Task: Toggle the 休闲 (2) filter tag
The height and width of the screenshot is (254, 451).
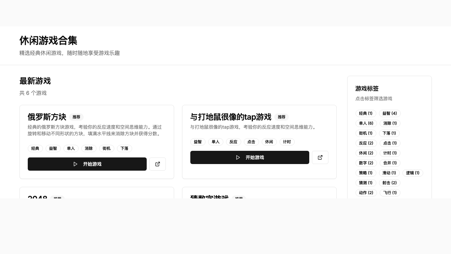Action: click(366, 153)
